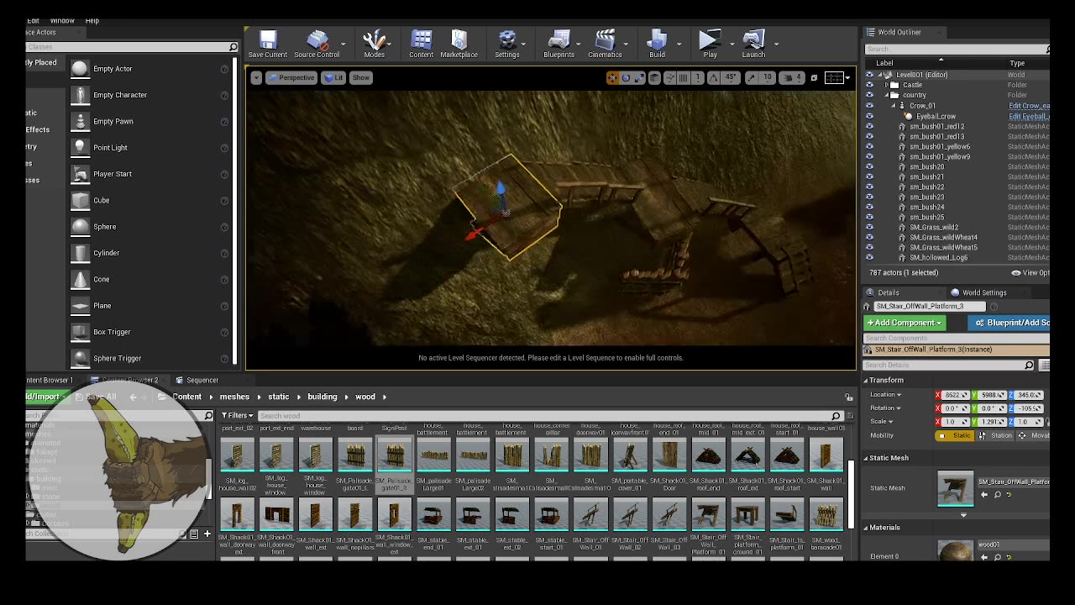
Task: Select the rotate gizmo mode in viewport
Action: [x=626, y=77]
